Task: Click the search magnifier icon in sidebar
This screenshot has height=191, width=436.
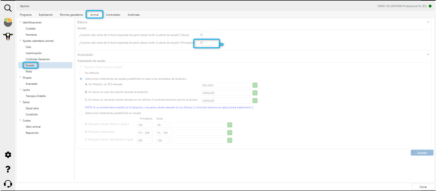Action: click(x=8, y=8)
